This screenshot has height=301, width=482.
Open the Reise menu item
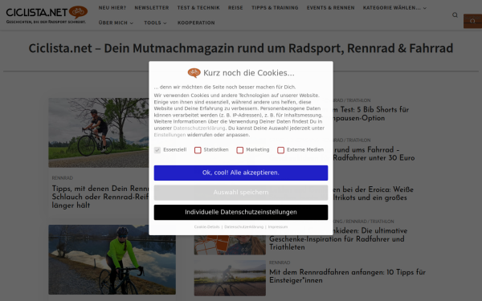click(x=235, y=8)
